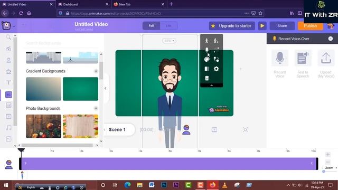Delete character with the trash icon
The width and height of the screenshot is (338, 190).
[x=206, y=78]
